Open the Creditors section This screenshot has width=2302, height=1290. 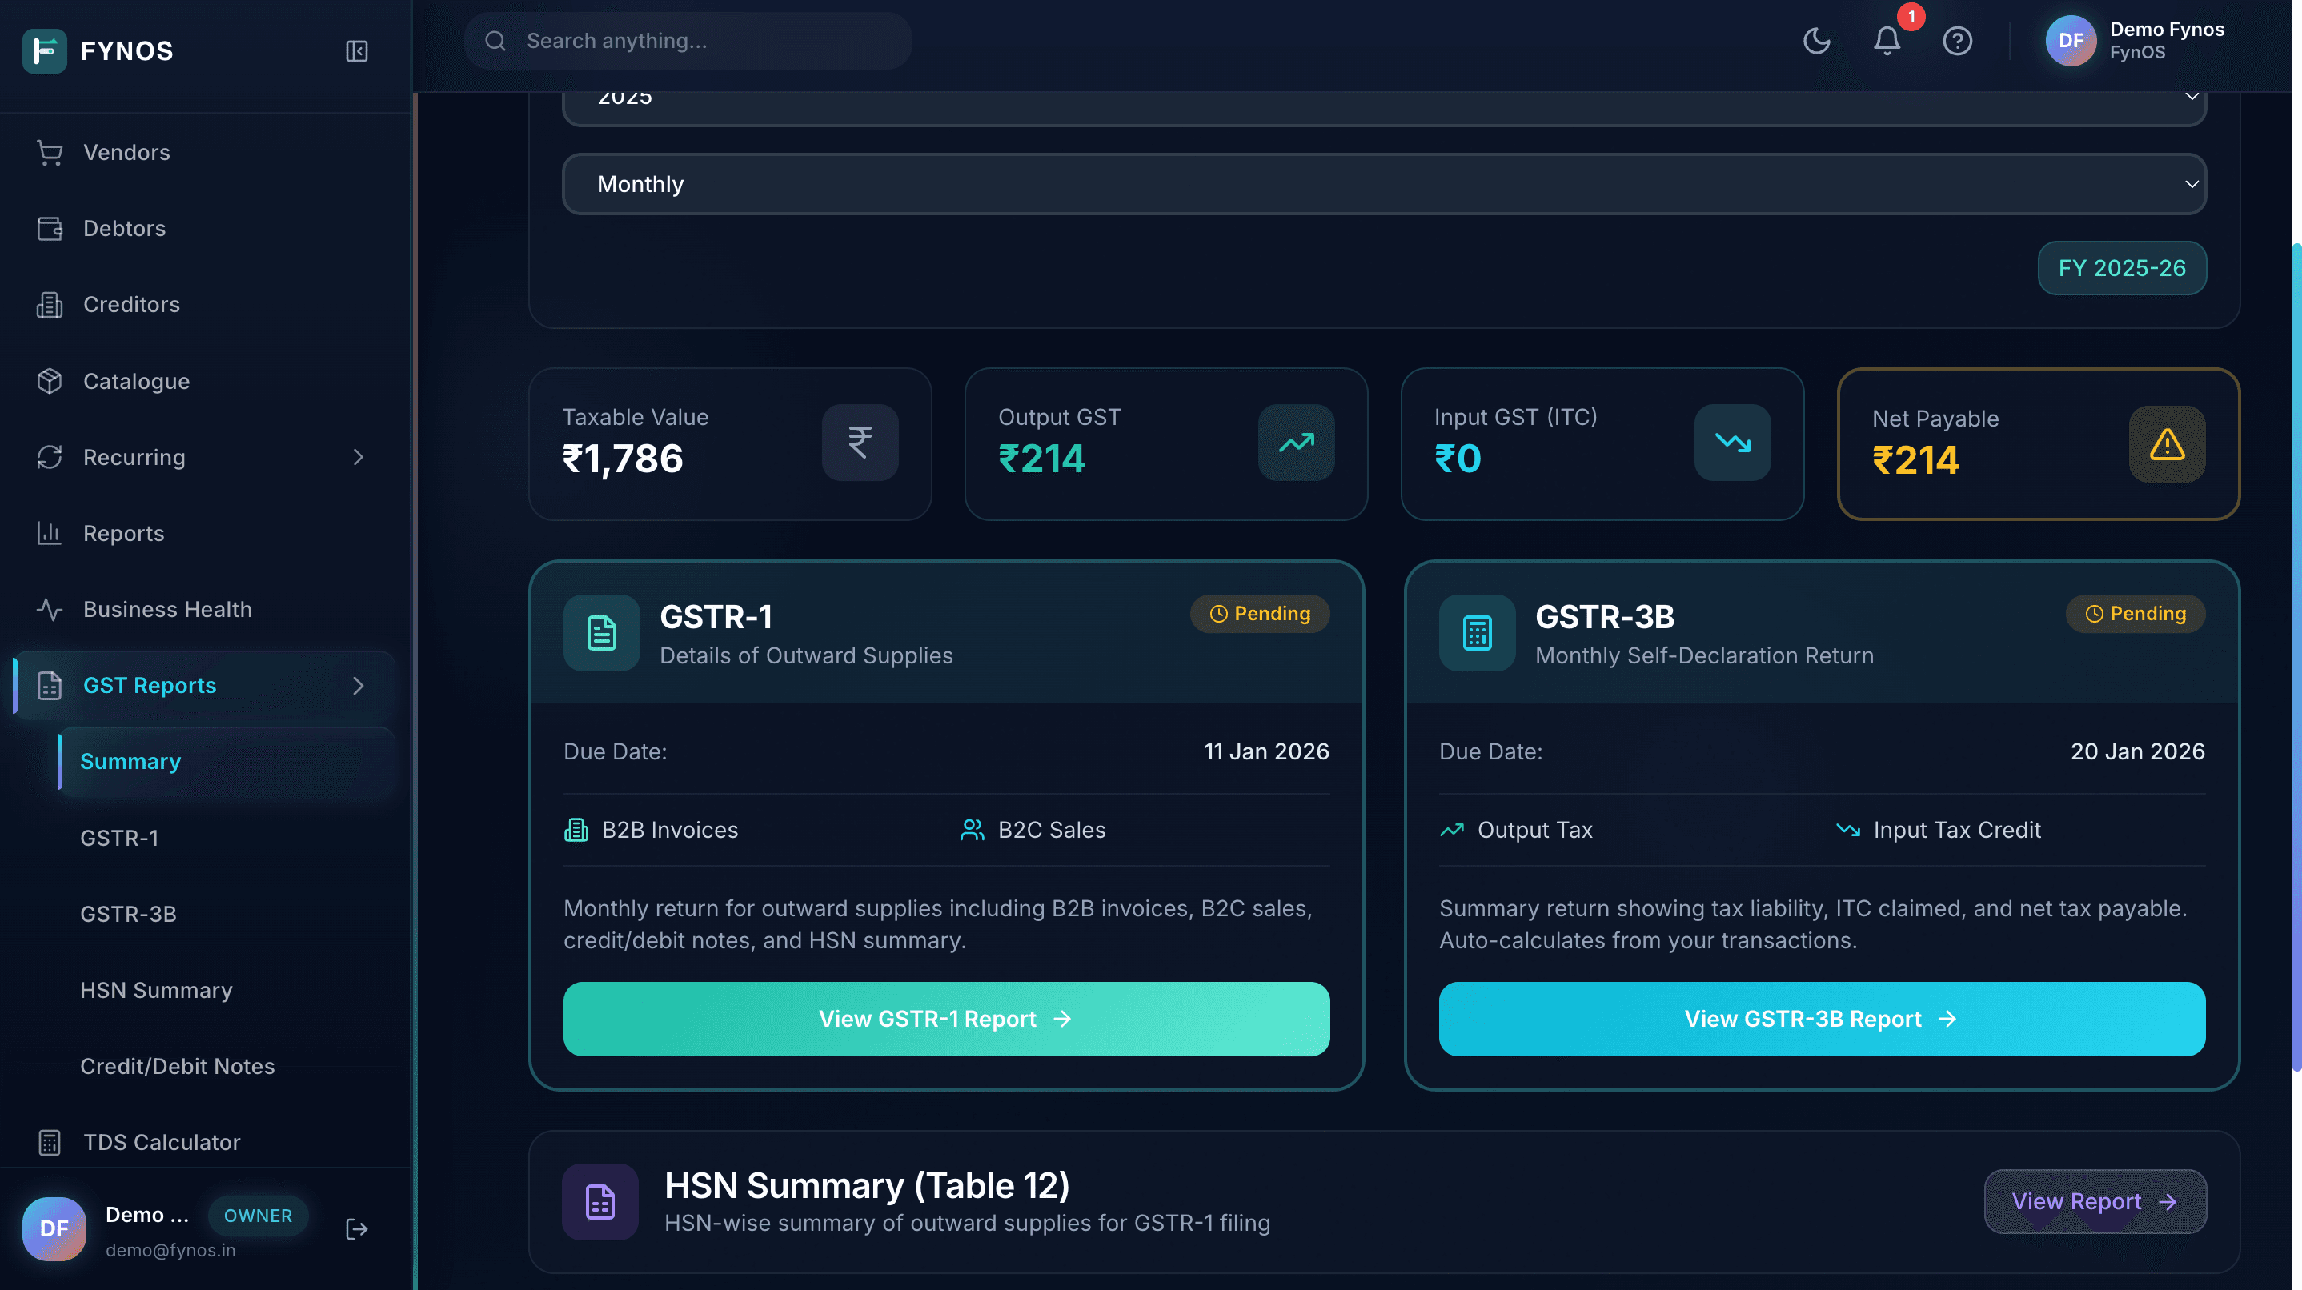point(132,305)
